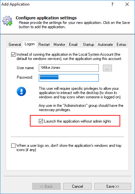
Task: Go to the Email tab
Action: coord(73,45)
